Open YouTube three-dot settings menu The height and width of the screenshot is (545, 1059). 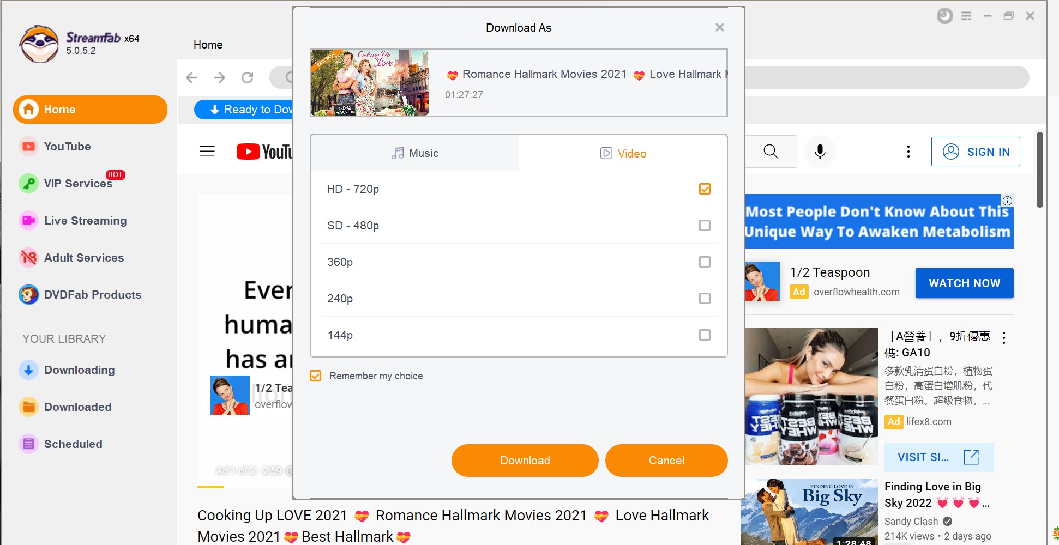point(908,152)
